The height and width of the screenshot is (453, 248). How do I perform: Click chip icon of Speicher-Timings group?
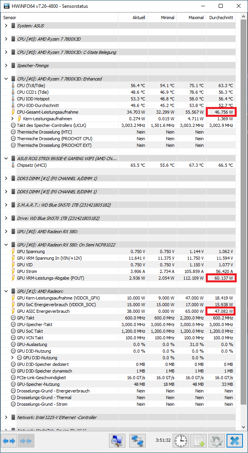[13, 66]
